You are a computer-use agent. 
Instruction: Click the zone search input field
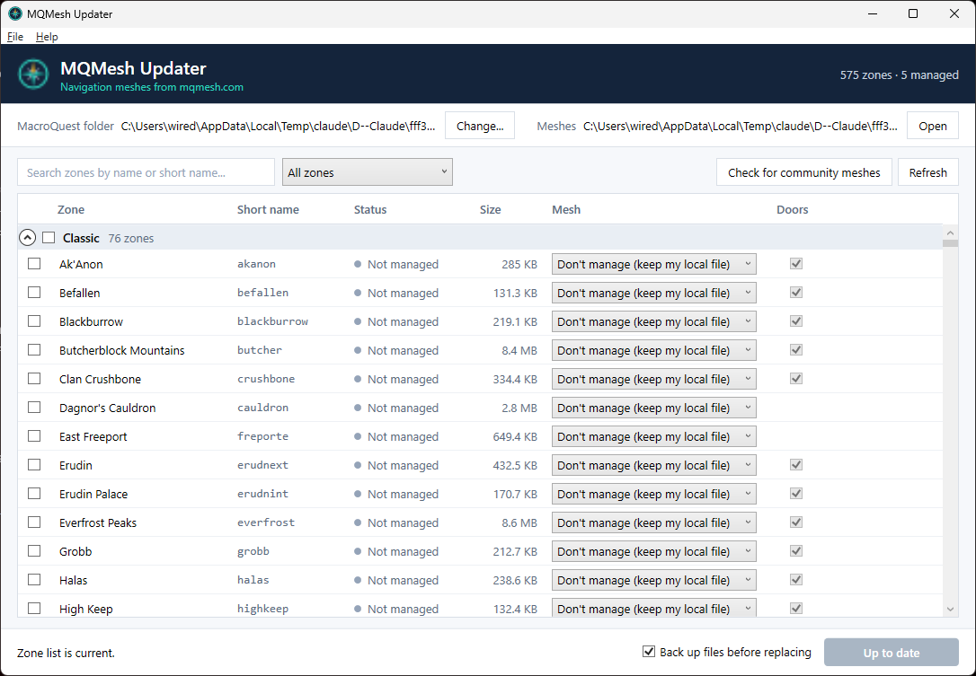[146, 172]
